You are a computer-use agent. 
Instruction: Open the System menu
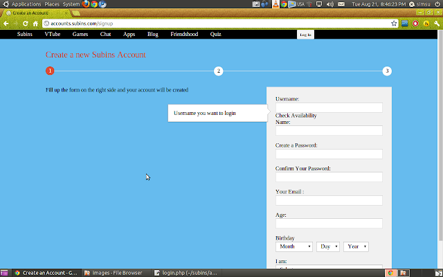71,4
